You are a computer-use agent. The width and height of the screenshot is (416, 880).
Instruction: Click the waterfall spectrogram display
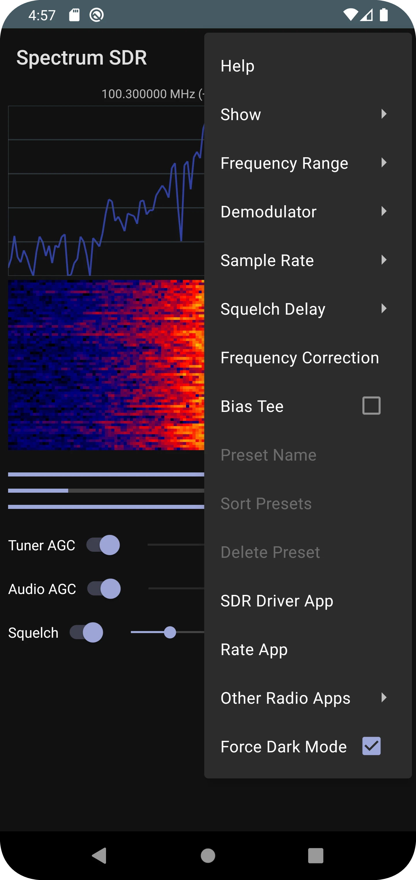[x=106, y=365]
